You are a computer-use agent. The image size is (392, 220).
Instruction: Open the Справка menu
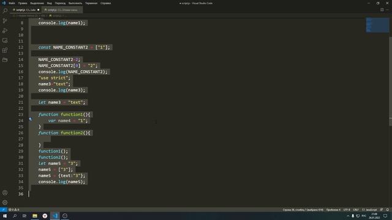tap(105, 3)
